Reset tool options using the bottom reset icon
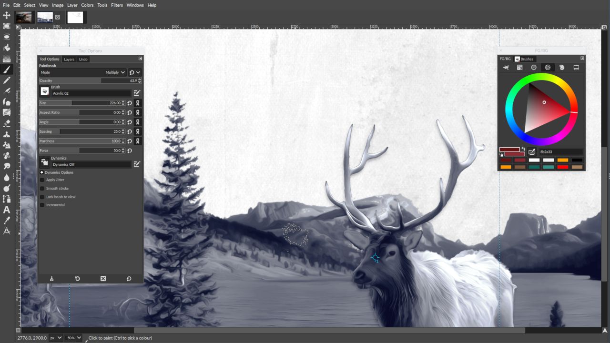 tap(129, 278)
